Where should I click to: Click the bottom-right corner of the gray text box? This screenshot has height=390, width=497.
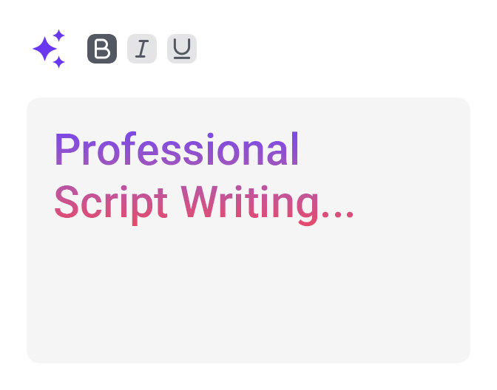pyautogui.click(x=460, y=353)
